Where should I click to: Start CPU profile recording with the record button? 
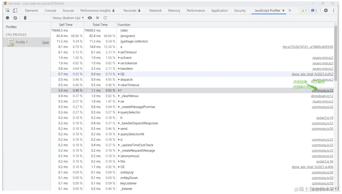(7, 18)
